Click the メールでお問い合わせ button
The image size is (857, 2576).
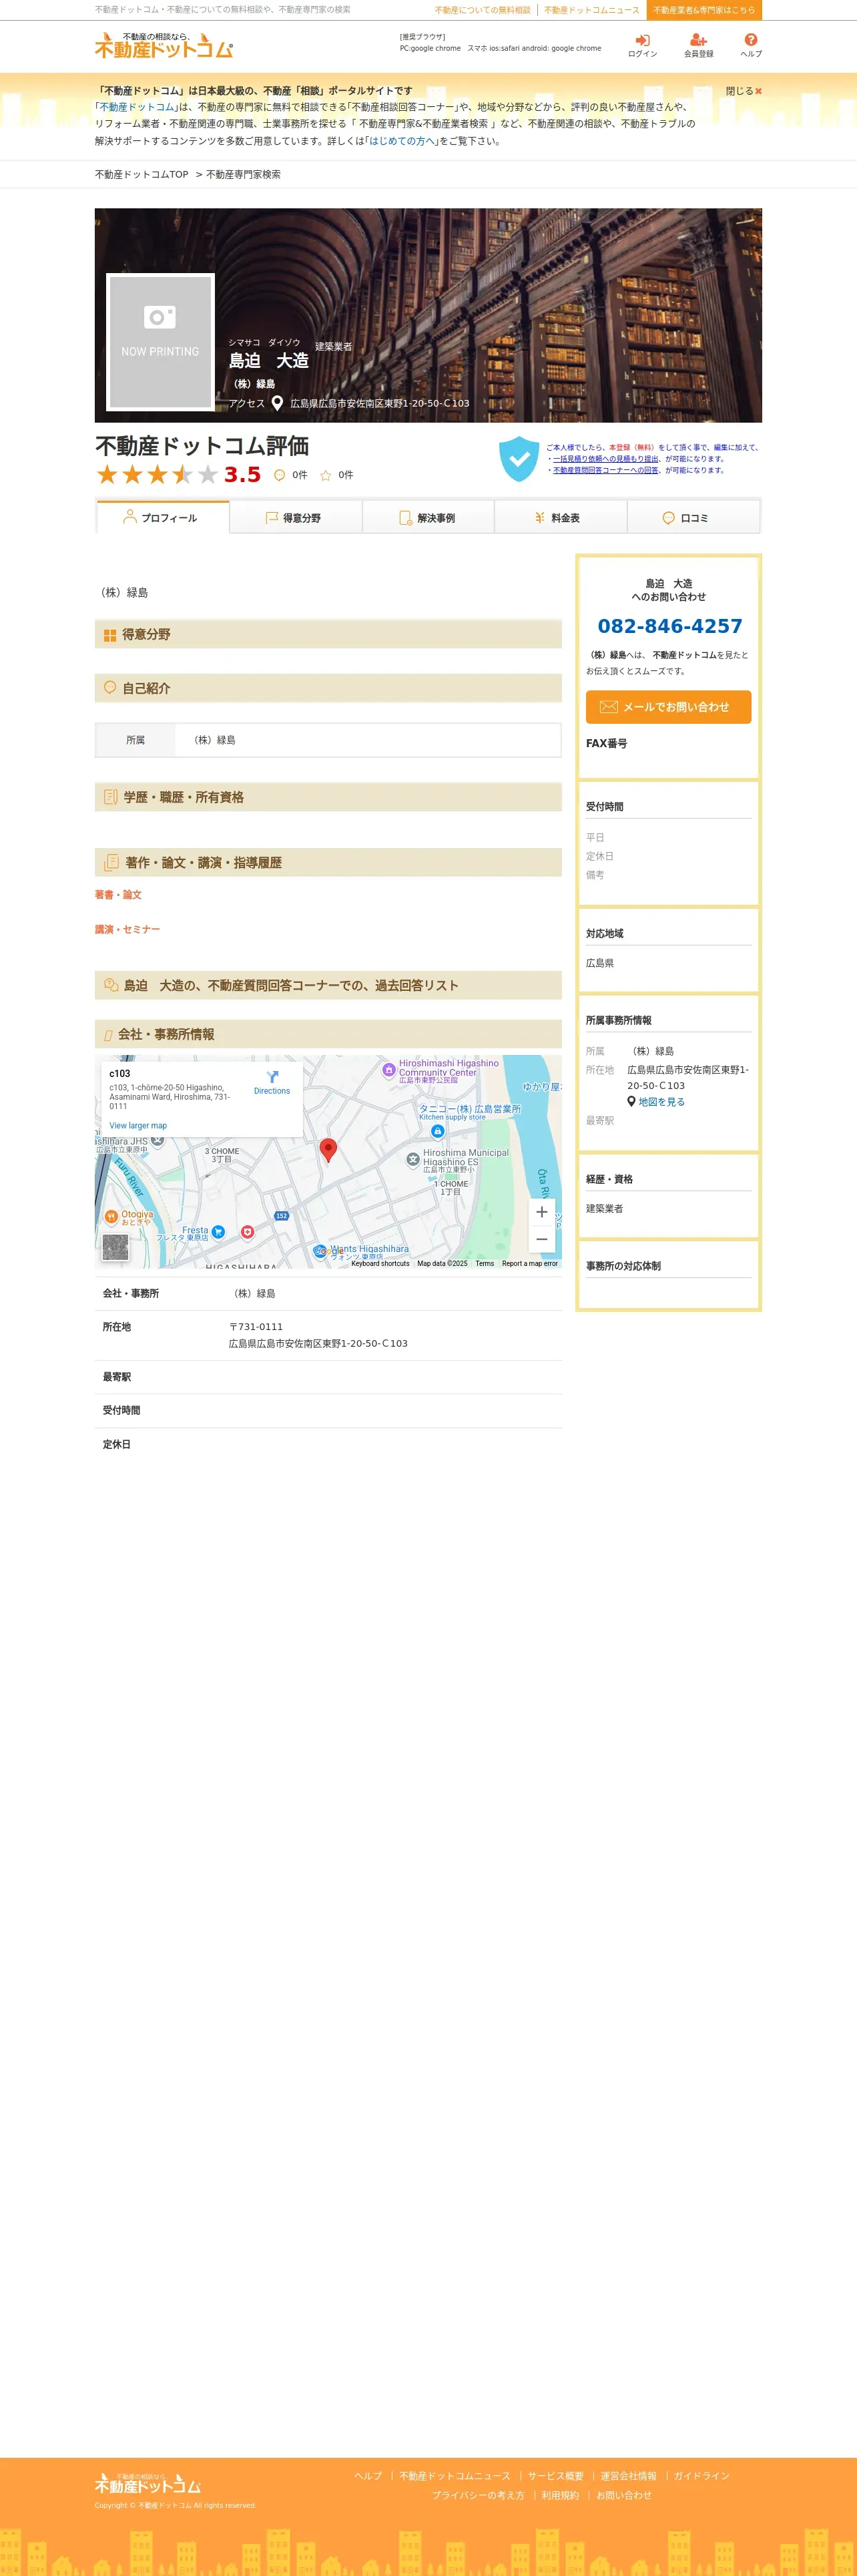(668, 706)
